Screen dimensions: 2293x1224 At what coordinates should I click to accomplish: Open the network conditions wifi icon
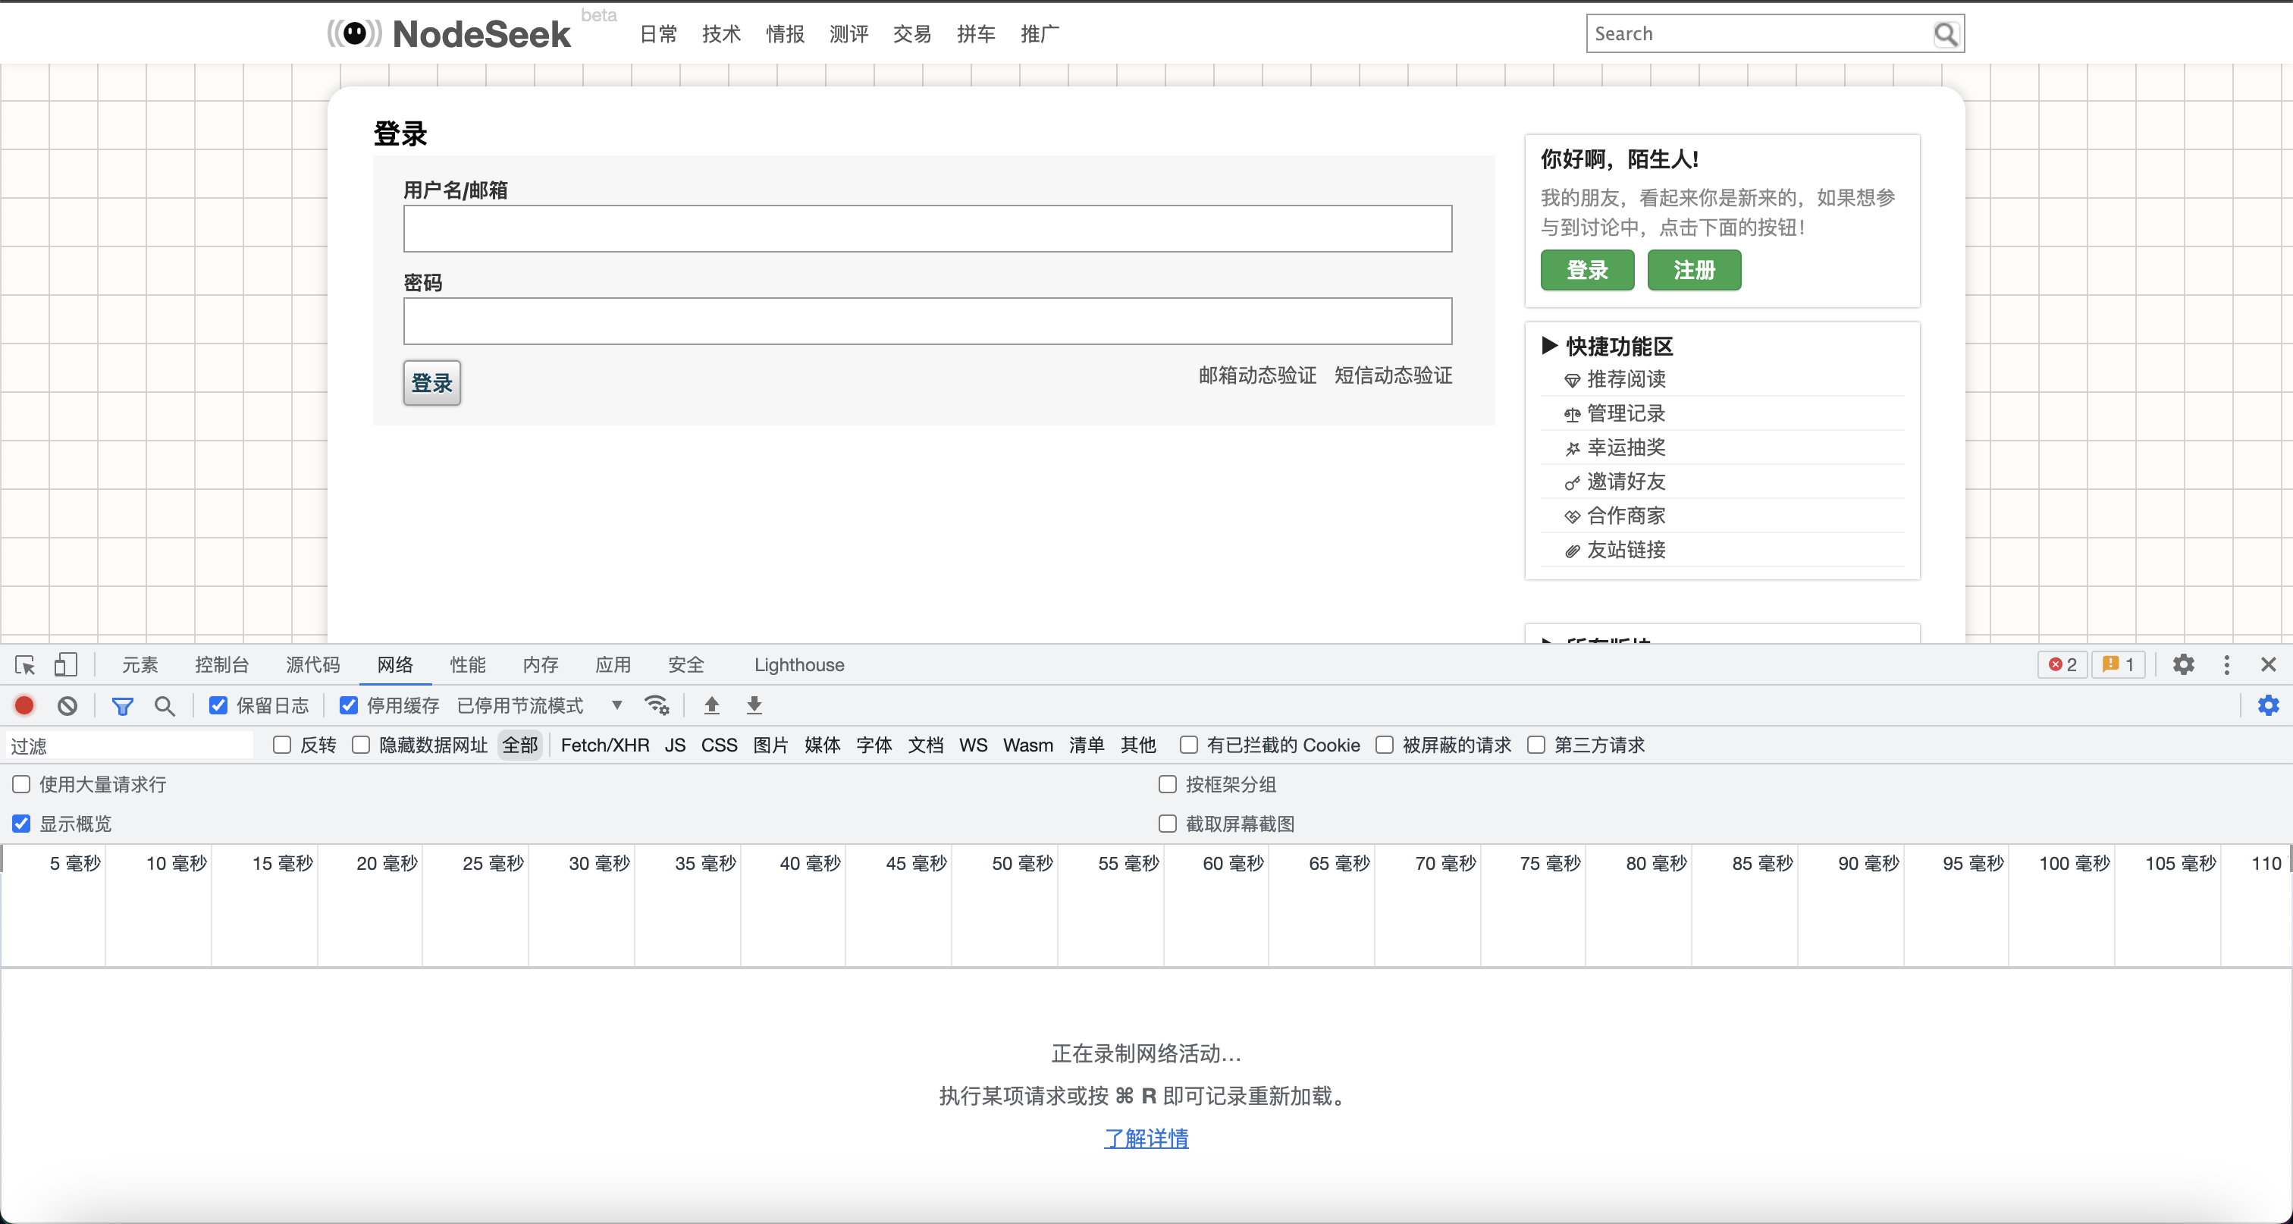[657, 705]
